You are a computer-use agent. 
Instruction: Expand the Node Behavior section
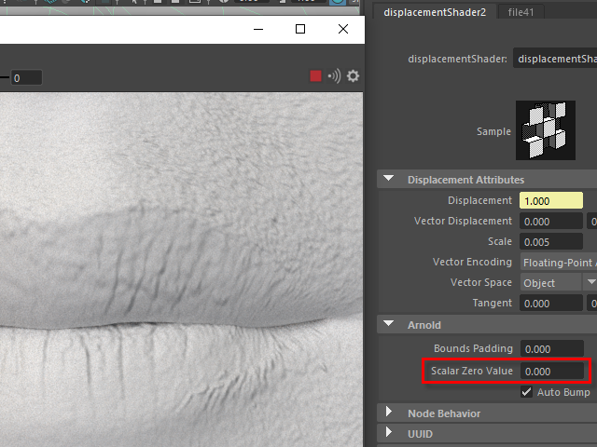(389, 413)
